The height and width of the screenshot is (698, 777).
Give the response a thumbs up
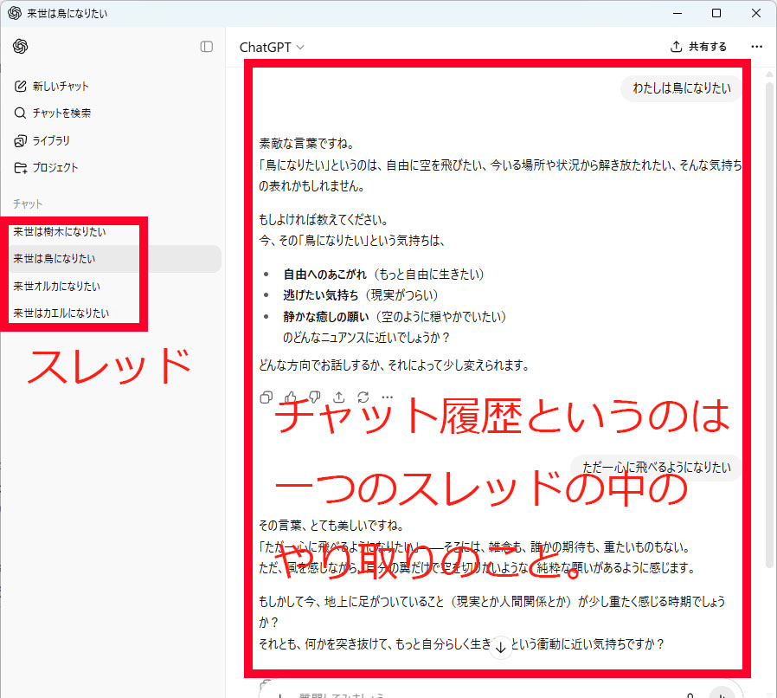[291, 397]
